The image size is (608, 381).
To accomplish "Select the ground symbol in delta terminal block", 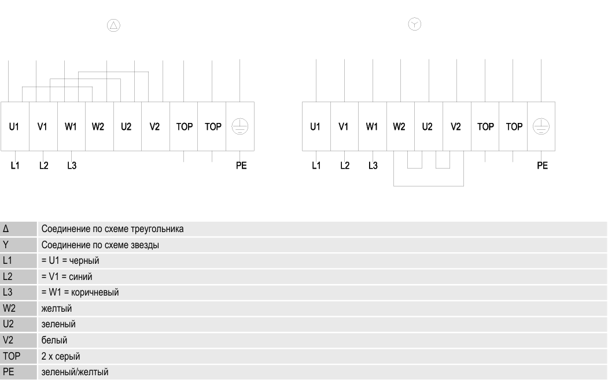I will [239, 127].
